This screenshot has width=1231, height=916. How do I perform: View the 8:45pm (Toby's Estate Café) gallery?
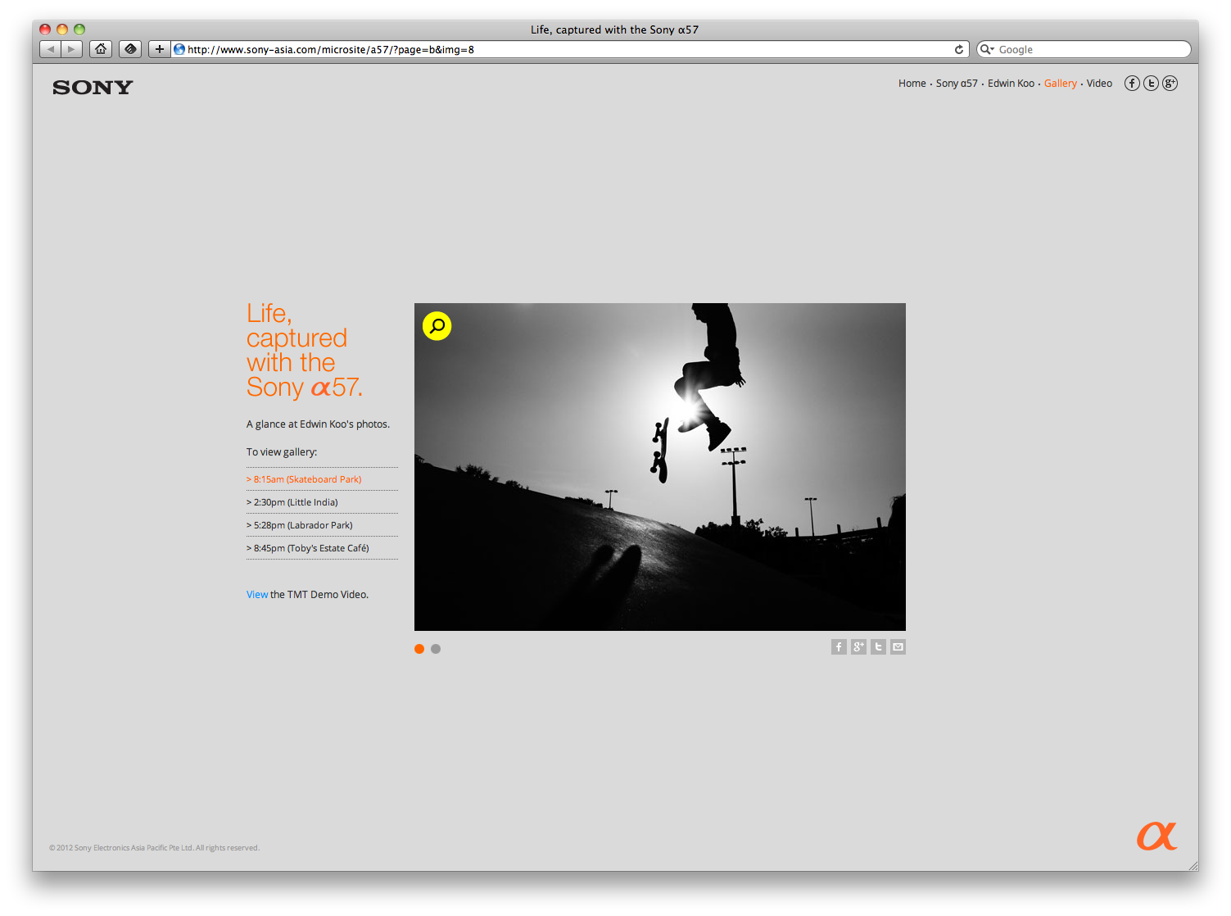322,548
